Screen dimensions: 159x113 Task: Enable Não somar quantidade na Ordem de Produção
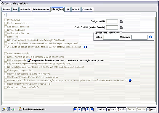[x=6, y=40]
